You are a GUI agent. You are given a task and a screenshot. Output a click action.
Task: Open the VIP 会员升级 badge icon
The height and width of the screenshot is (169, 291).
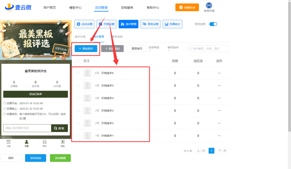coord(209,5)
